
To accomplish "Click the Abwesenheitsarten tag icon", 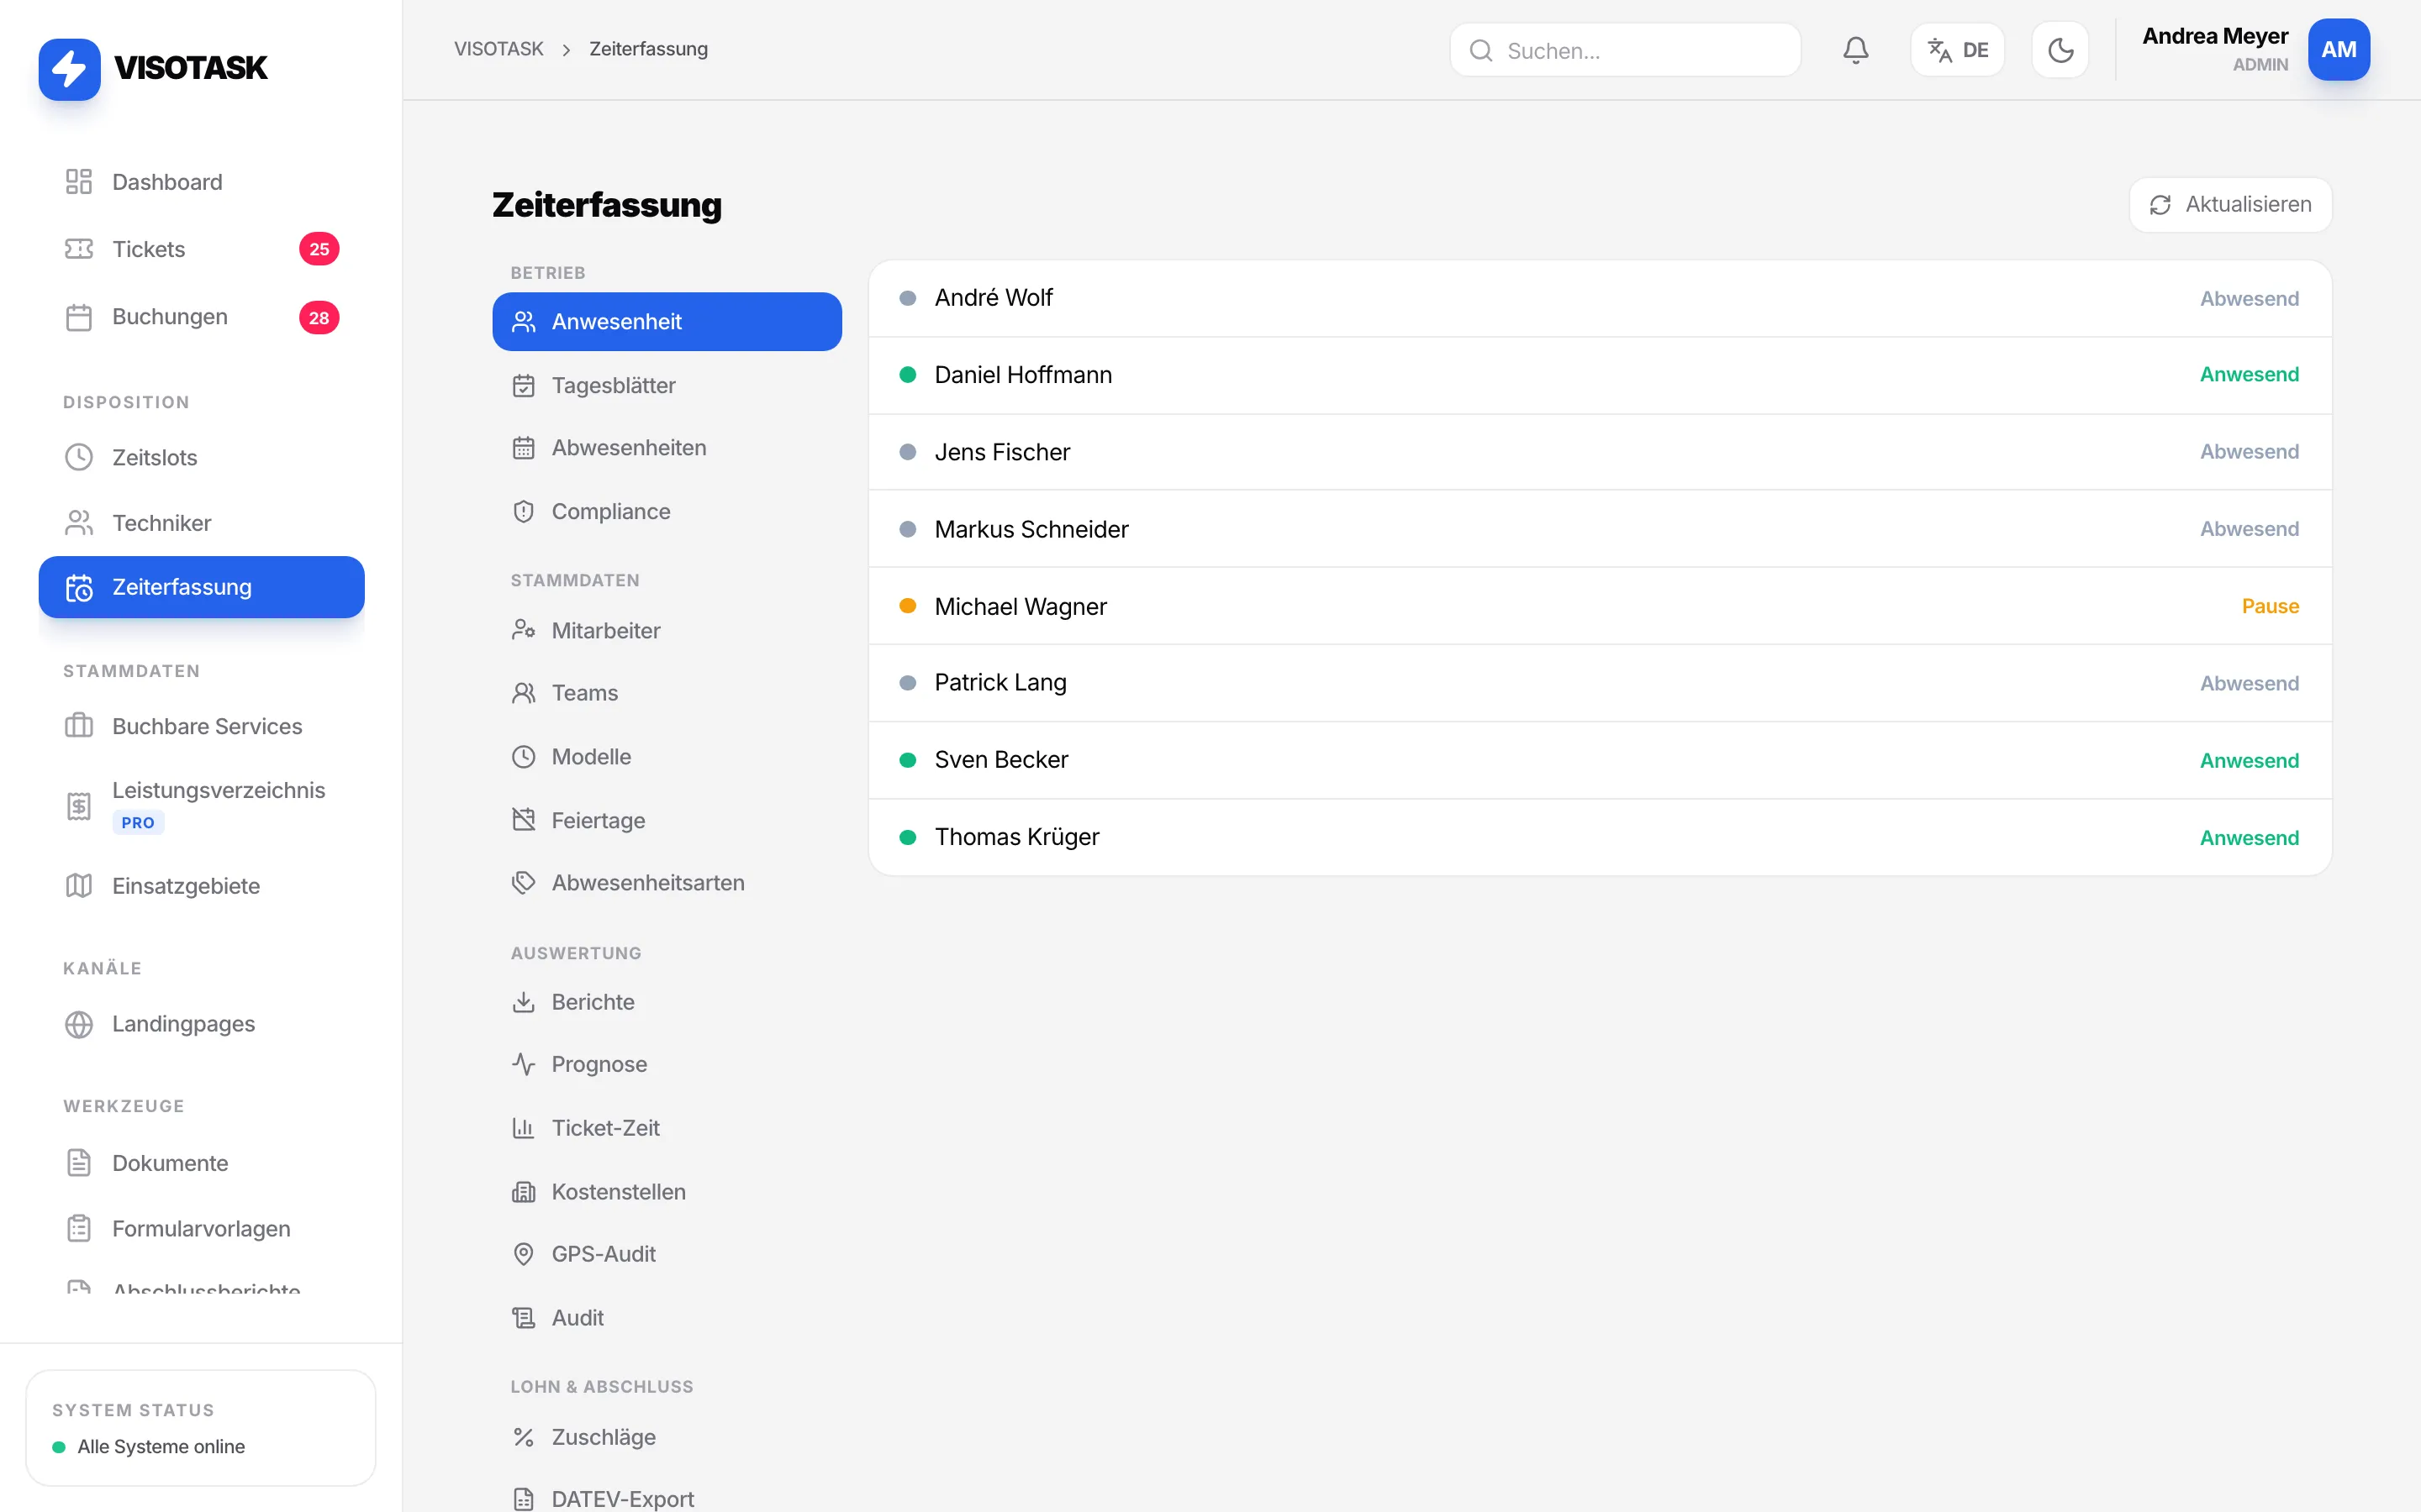I will click(523, 883).
